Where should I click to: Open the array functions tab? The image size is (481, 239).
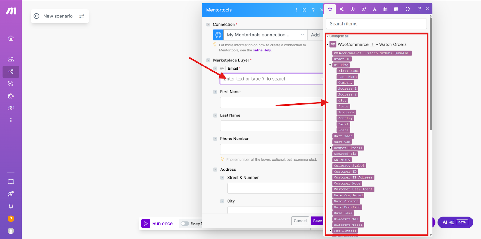[396, 9]
